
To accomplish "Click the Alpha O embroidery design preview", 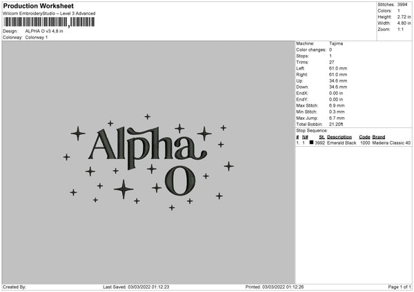I will (148, 161).
